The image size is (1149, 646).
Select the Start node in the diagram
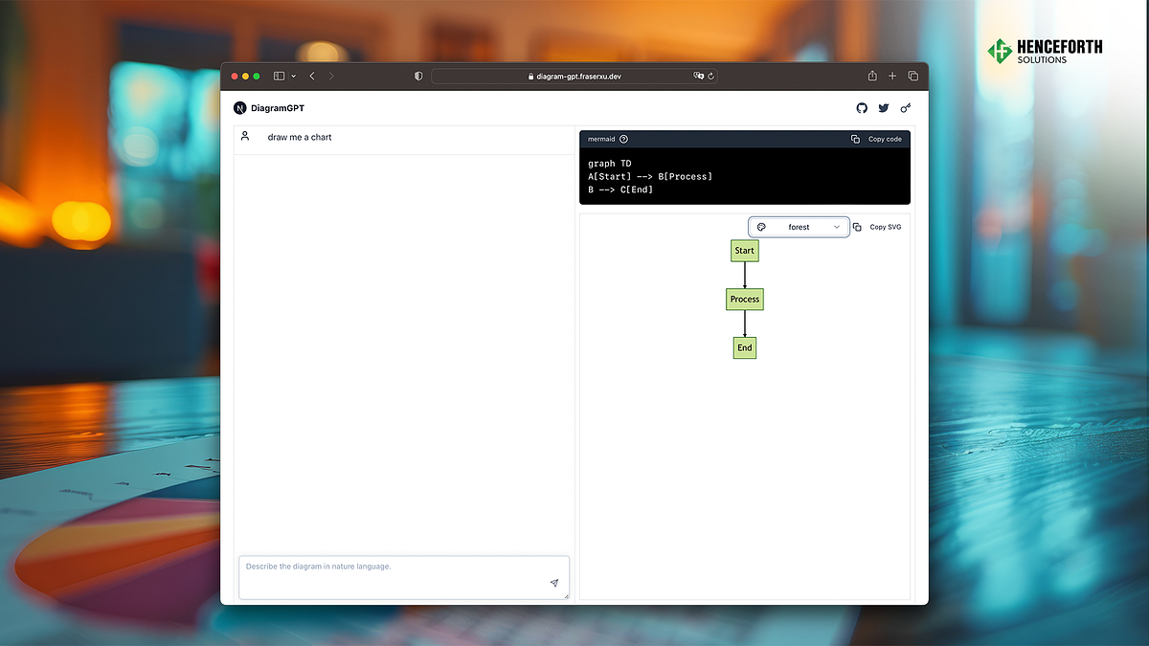click(x=744, y=250)
